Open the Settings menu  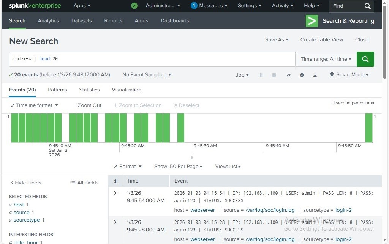[x=250, y=5]
